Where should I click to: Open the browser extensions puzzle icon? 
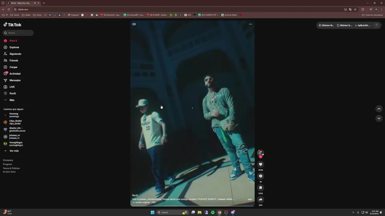point(363,9)
